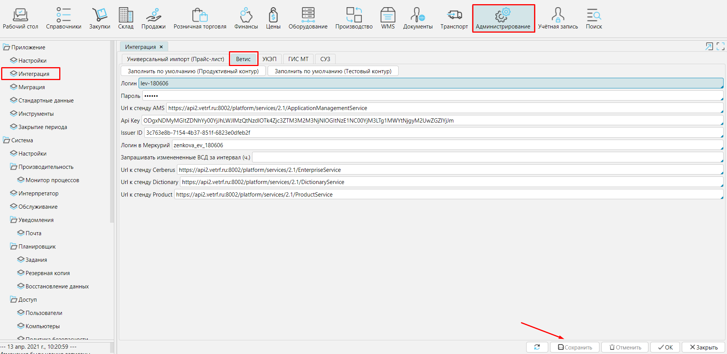Select the Оборудование module icon
Viewport: 727px width, 354px height.
click(308, 15)
